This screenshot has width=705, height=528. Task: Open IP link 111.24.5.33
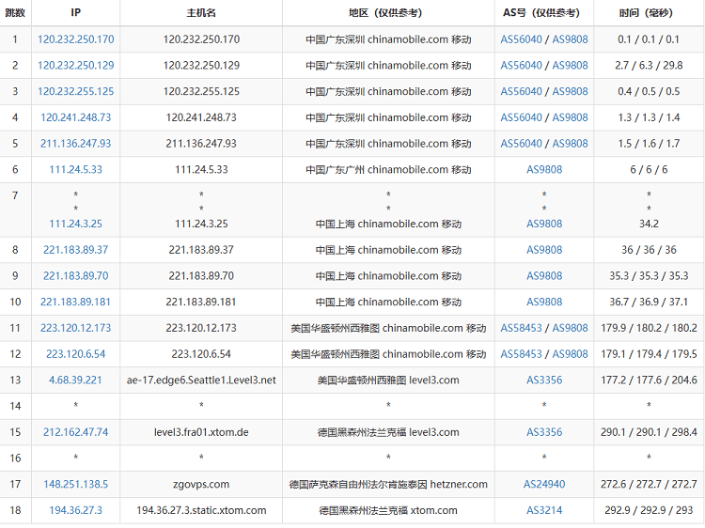75,170
